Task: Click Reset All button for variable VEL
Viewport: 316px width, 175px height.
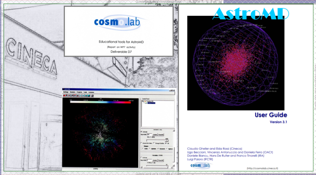Action: [161, 135]
